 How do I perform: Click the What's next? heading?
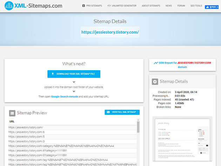pos(74,64)
